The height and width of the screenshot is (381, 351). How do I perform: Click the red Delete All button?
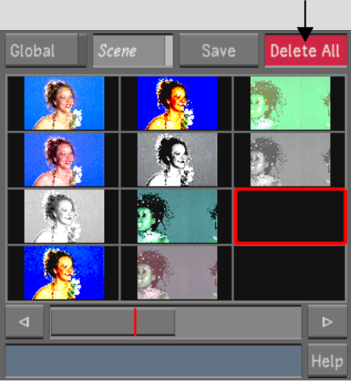[x=306, y=50]
